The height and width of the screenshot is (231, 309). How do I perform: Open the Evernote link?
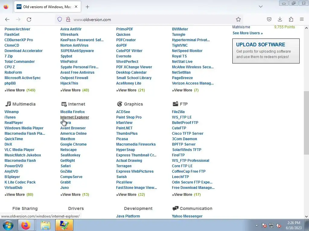coord(123,56)
